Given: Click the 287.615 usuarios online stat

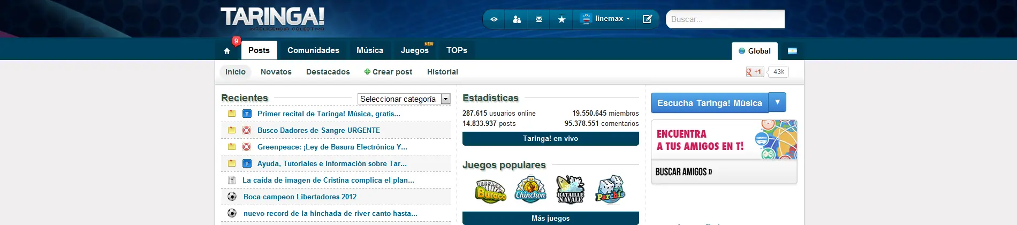Looking at the screenshot, I should point(499,114).
